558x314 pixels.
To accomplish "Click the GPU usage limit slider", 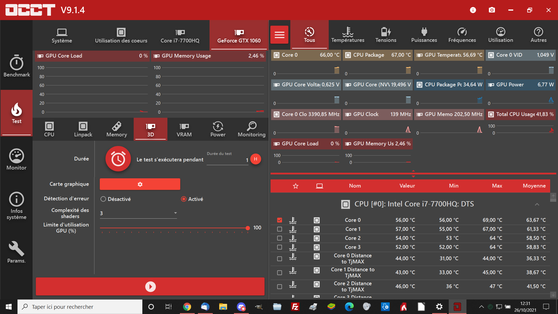I will [174, 228].
